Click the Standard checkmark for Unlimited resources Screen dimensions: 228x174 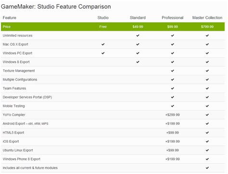coord(138,35)
